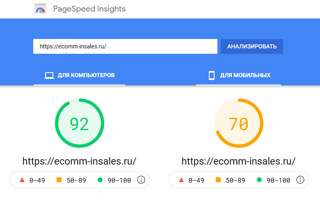The image size is (320, 222).
Task: Click green circle in desktop score legend
Action: [x=100, y=180]
